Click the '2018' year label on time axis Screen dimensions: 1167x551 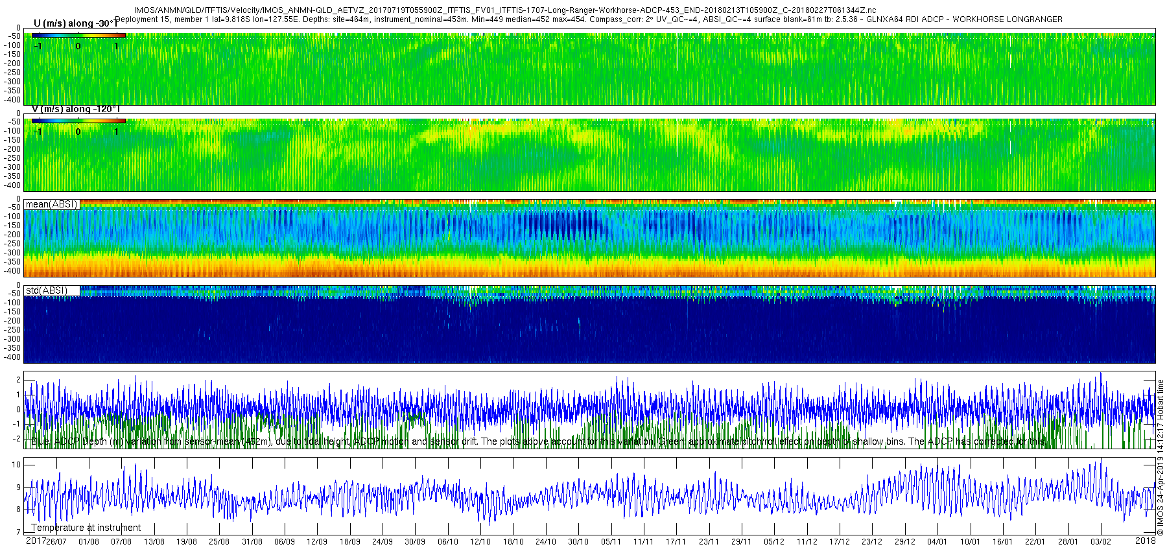1146,541
